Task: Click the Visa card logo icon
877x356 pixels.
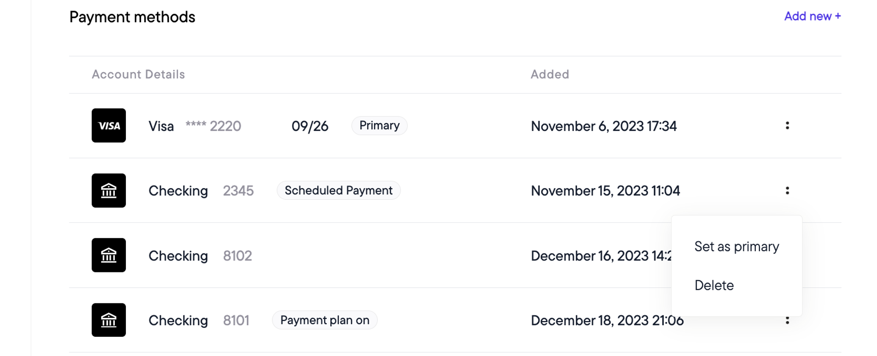Action: [109, 126]
